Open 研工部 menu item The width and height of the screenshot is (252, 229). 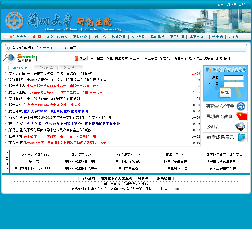(233, 37)
